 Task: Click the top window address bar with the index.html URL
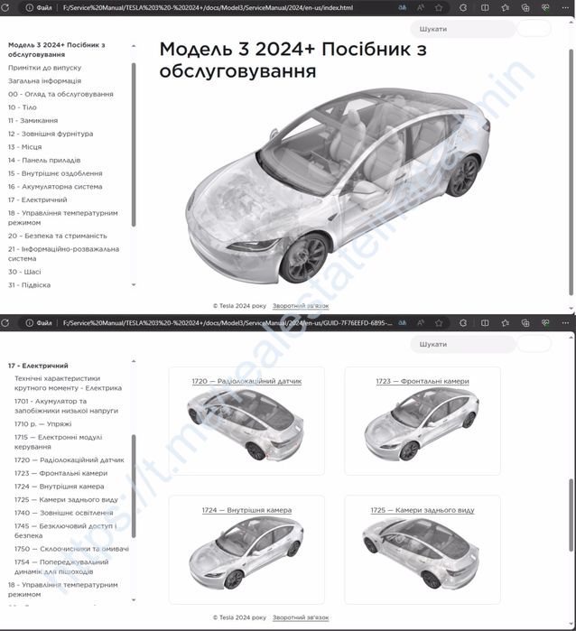[208, 7]
